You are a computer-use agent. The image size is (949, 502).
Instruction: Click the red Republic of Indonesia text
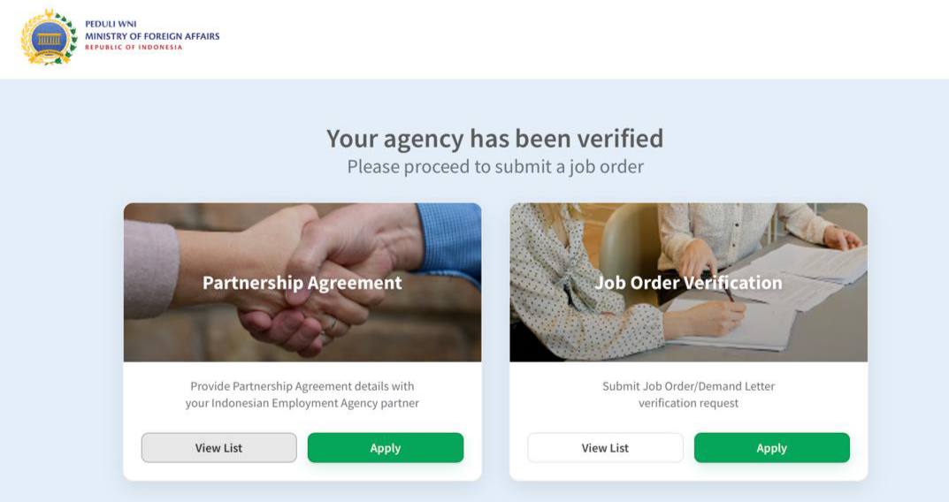(134, 48)
